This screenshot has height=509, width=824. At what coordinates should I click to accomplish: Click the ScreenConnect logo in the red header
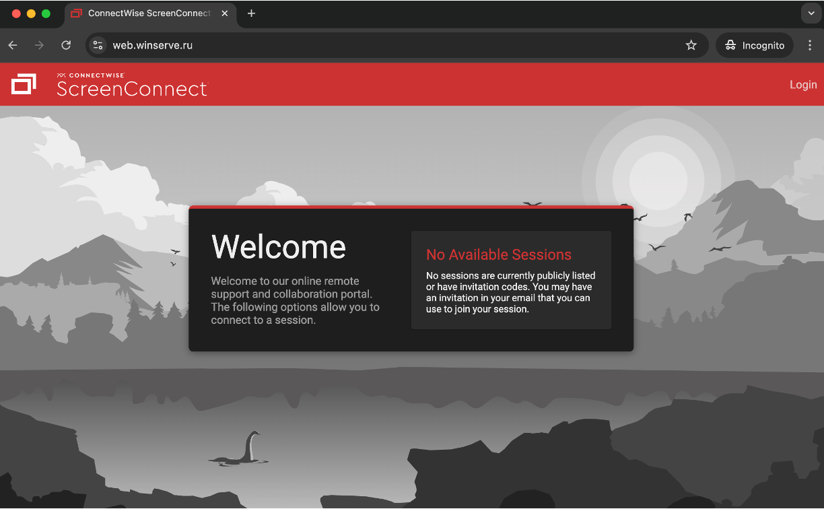click(x=24, y=84)
